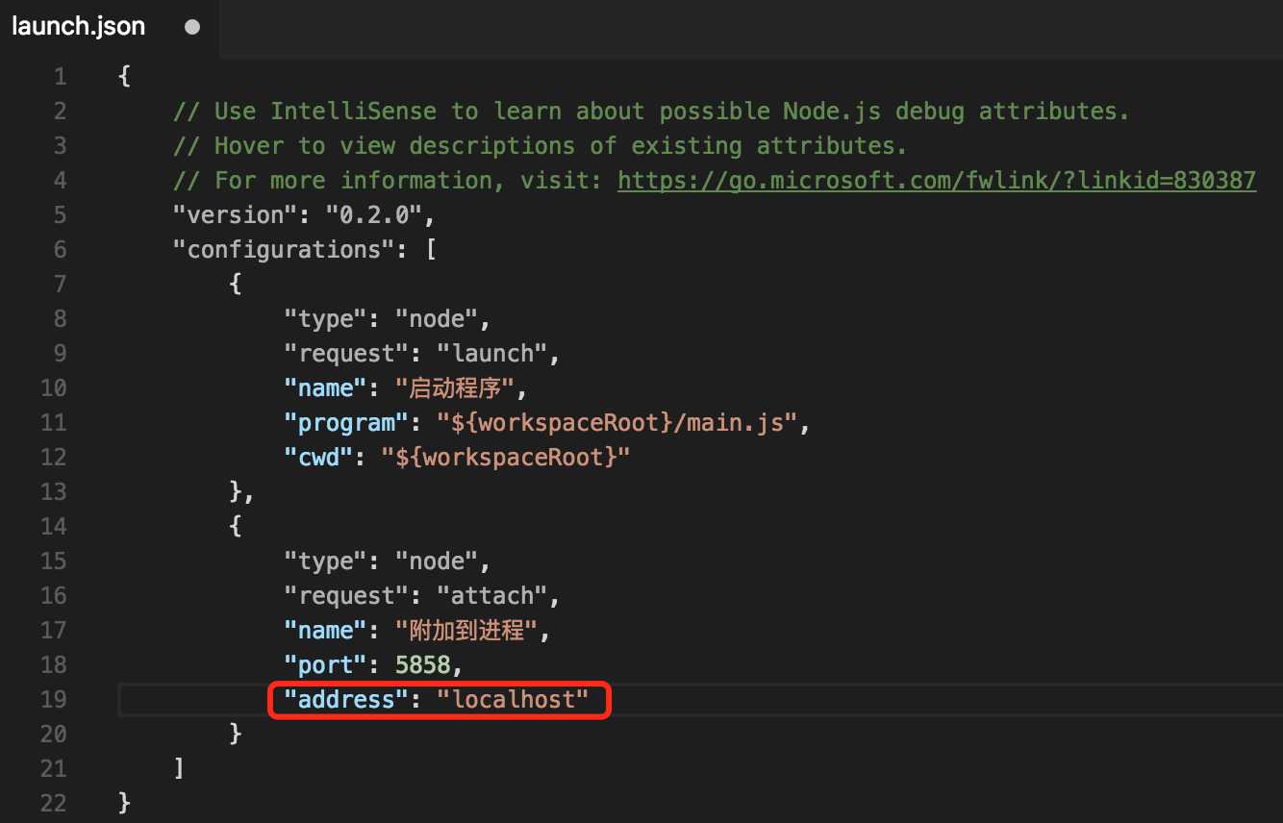The image size is (1283, 823).
Task: Click the "localhost" address value
Action: [512, 700]
